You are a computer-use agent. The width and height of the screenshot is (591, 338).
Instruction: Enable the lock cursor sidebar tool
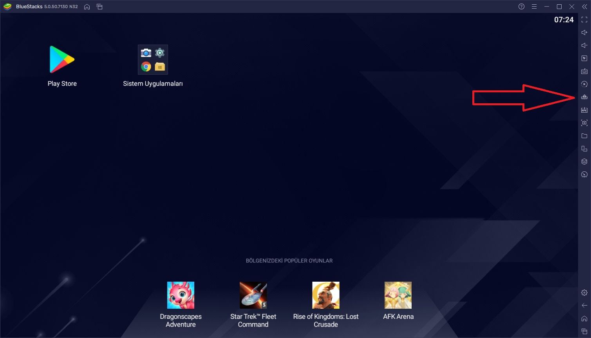pos(584,58)
